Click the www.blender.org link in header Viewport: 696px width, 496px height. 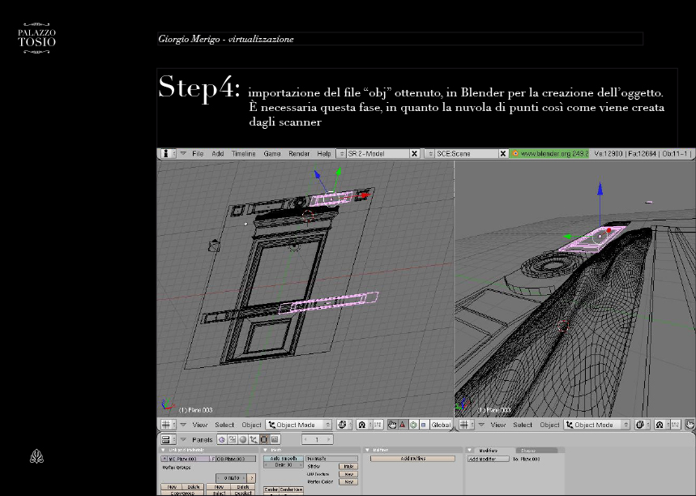(549, 154)
